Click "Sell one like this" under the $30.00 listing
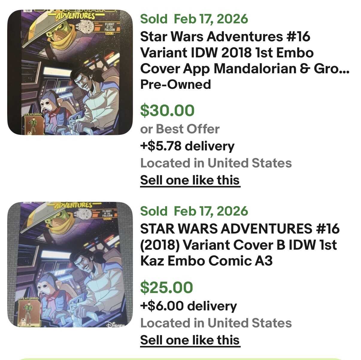This screenshot has width=361, height=360. coord(190,180)
